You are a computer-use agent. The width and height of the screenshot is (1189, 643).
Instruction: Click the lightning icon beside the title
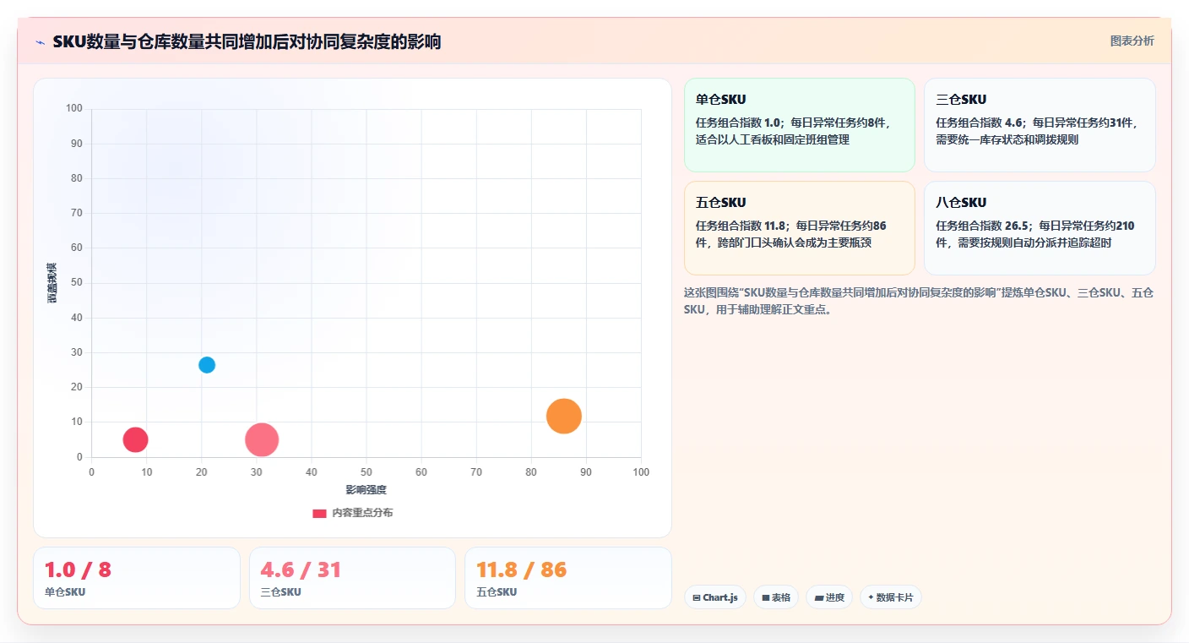(40, 42)
